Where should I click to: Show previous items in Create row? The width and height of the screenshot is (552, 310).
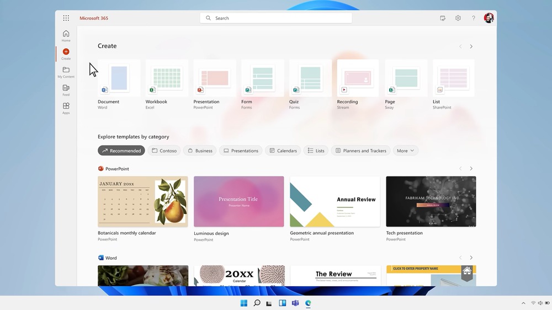[x=460, y=46]
